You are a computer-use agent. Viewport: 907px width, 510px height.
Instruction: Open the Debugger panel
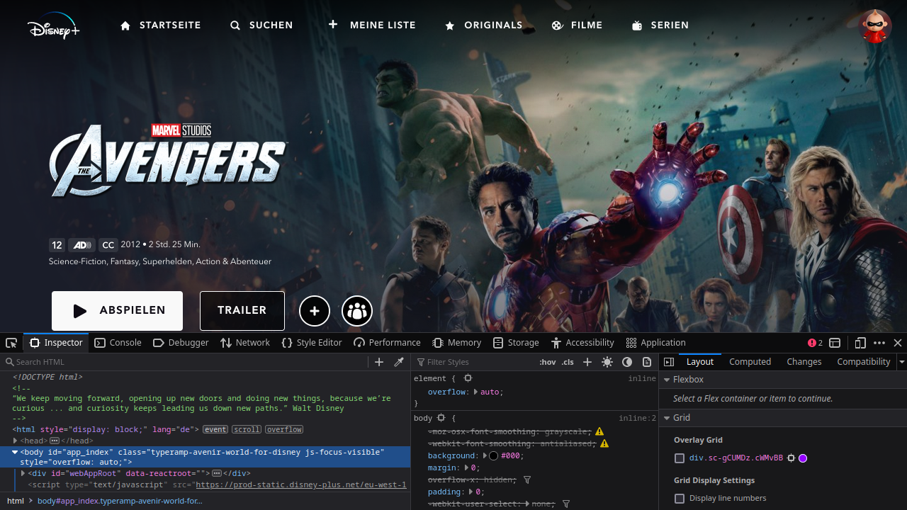coord(181,343)
